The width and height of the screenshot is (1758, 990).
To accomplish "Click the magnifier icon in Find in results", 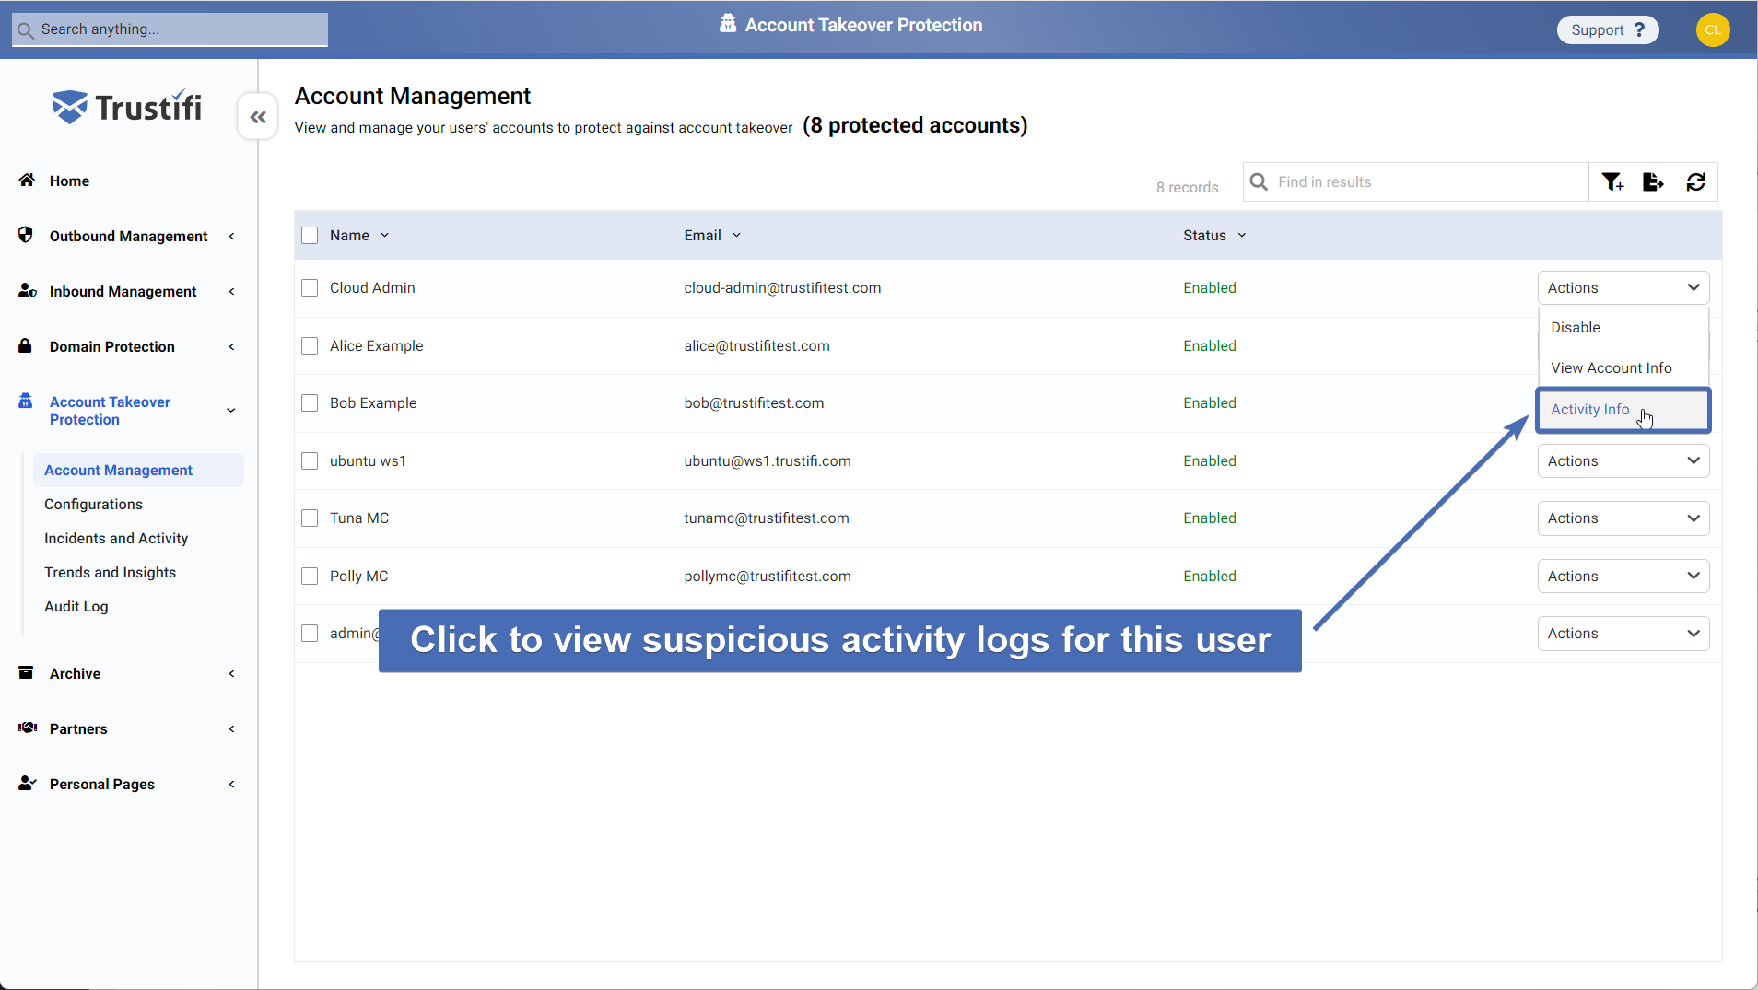I will (x=1259, y=181).
